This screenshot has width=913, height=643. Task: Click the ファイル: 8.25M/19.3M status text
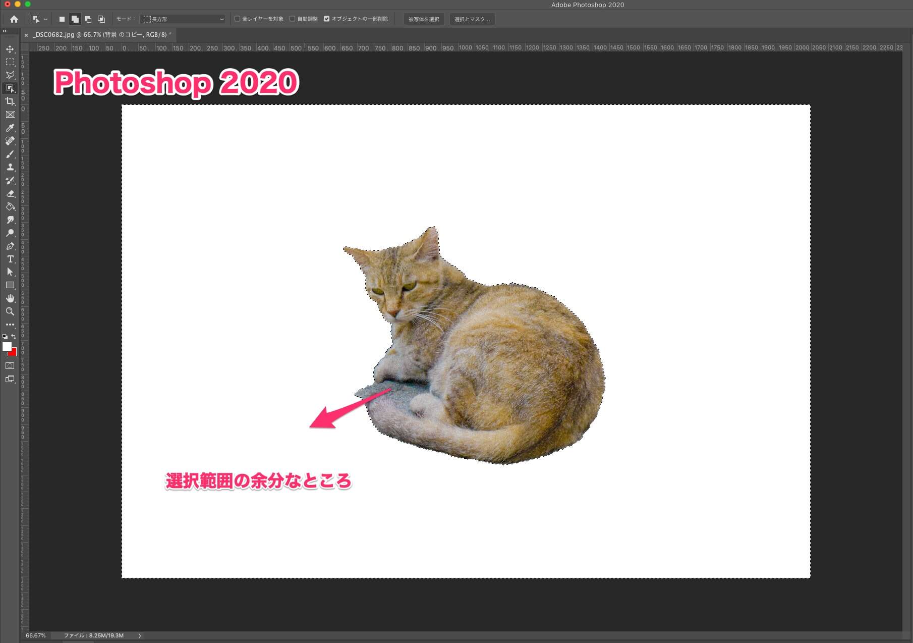coord(94,635)
